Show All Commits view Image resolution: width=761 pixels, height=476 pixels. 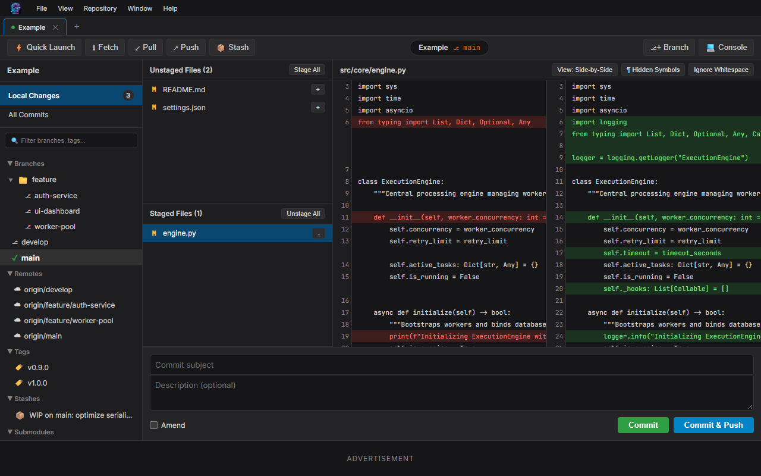(x=71, y=115)
